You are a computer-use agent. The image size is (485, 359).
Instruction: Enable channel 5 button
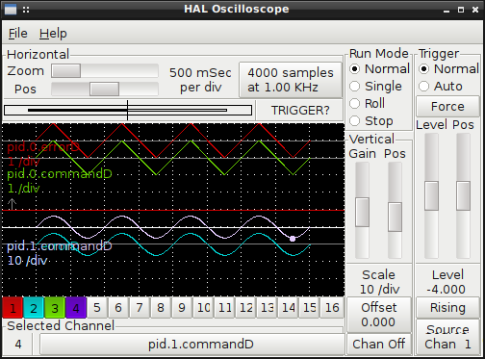tap(97, 308)
